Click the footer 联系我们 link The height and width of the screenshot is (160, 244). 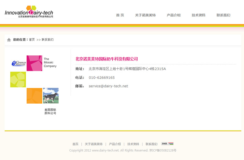pos(151,144)
